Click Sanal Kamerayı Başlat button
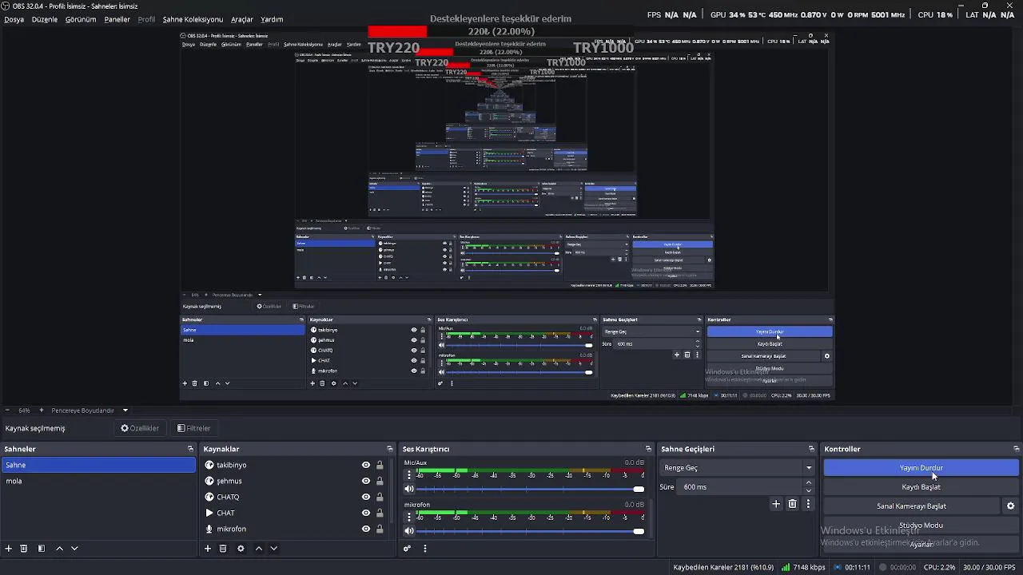The width and height of the screenshot is (1023, 575). pos(911,506)
